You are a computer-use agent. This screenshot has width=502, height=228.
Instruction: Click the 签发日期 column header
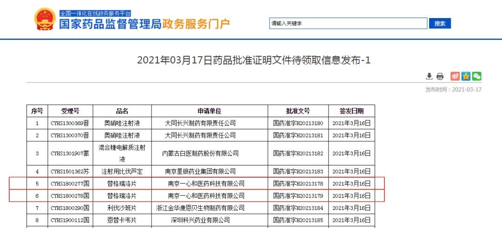351,111
